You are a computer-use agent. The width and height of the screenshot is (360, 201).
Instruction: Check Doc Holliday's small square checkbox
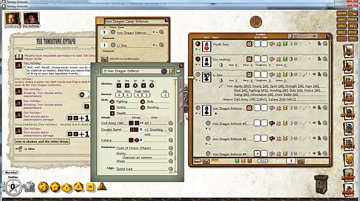(x=301, y=59)
